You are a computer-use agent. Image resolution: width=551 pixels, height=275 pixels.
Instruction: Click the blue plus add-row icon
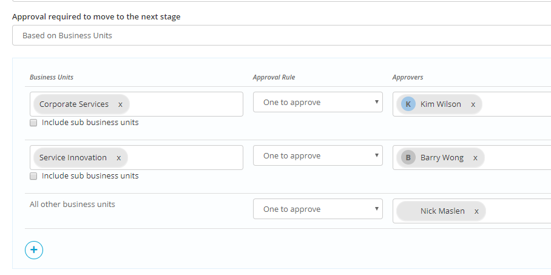pos(34,250)
